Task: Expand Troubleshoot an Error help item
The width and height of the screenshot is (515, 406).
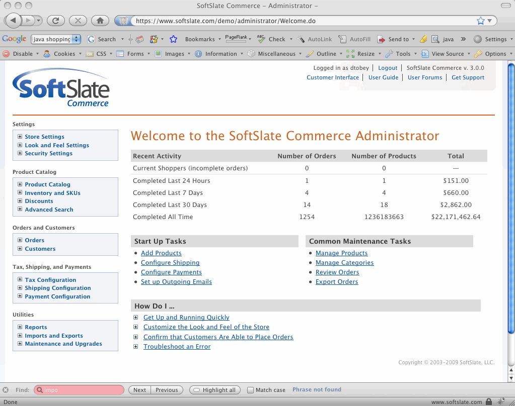Action: coord(135,347)
